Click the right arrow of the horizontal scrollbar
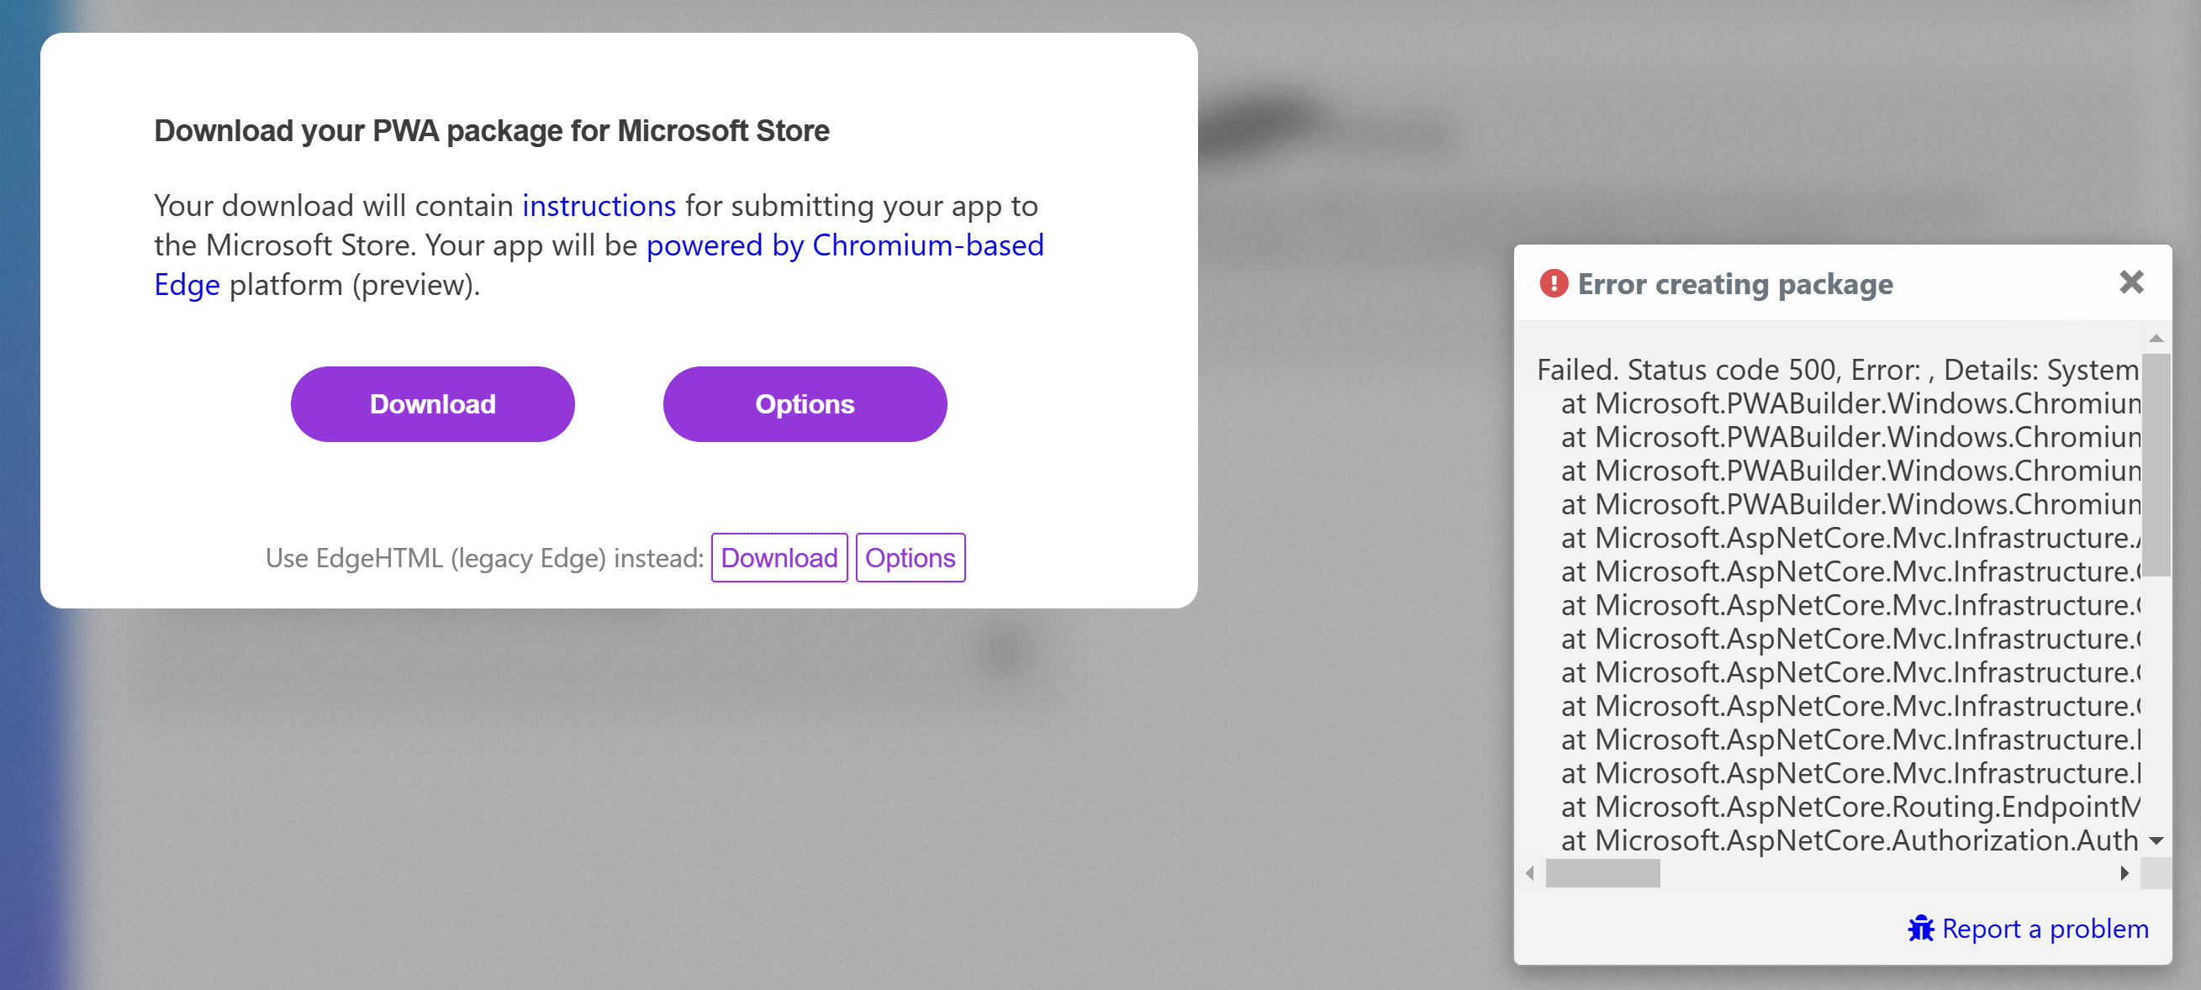 (2125, 873)
